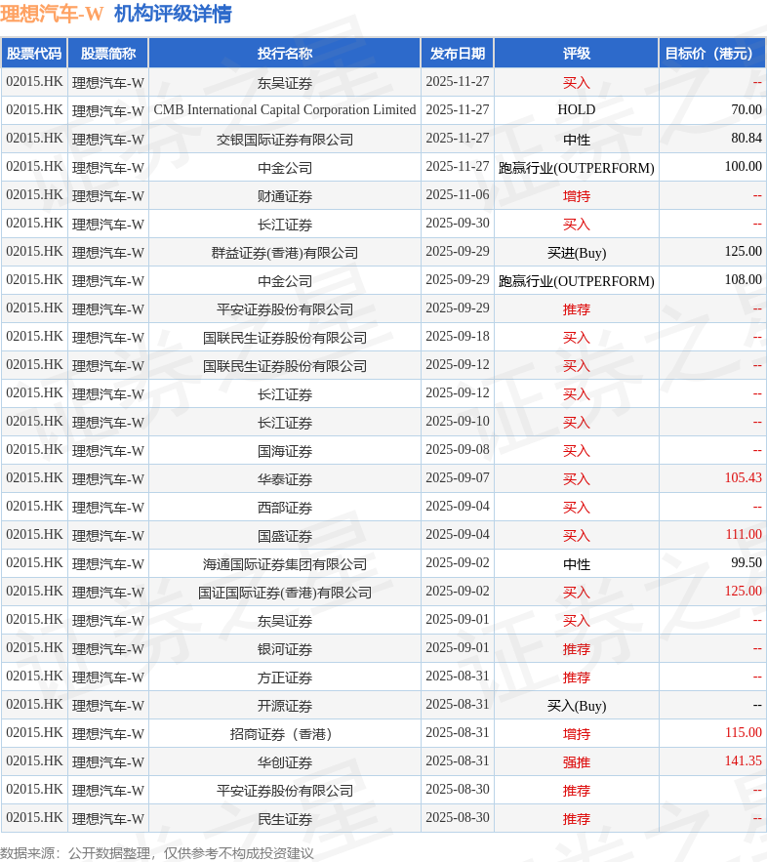Click the 强推 rating for 华创证券
The width and height of the screenshot is (767, 862).
(577, 762)
